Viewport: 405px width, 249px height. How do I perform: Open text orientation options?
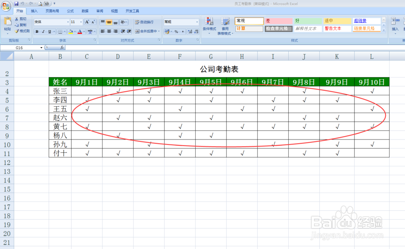click(x=124, y=22)
